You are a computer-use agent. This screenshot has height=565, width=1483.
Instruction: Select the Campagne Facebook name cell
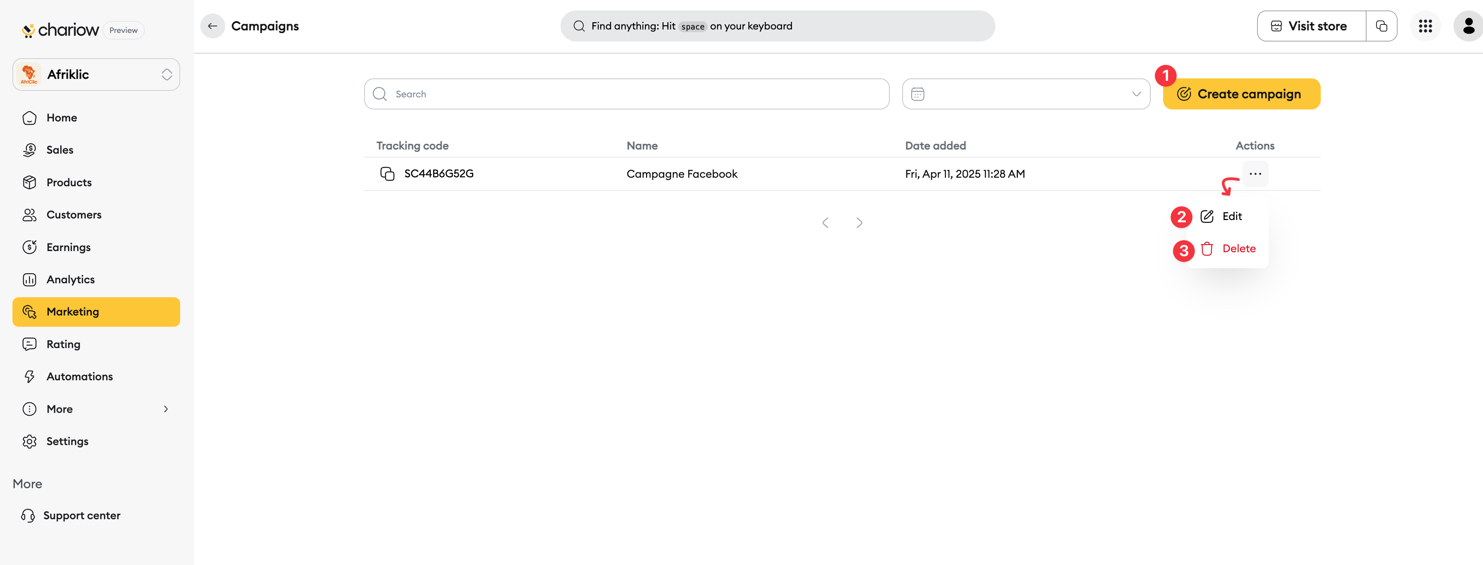(682, 174)
